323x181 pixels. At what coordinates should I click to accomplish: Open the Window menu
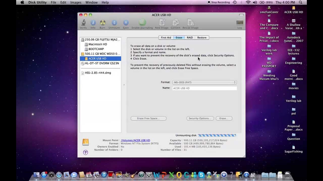[x=91, y=2]
